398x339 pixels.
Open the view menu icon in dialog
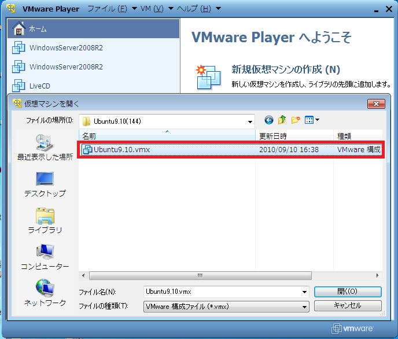click(309, 120)
